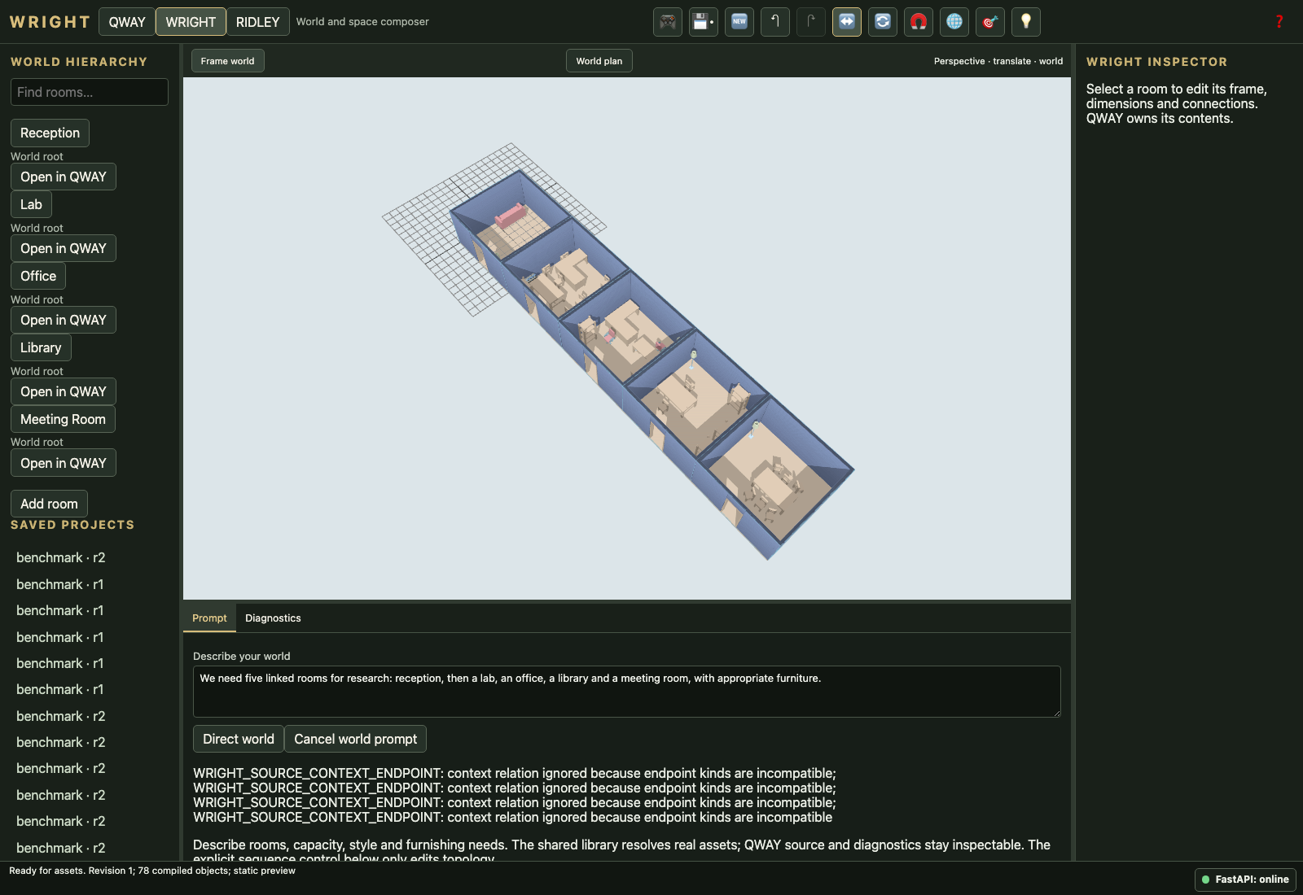Click the Describe your world text area
This screenshot has height=895, width=1303.
tap(627, 692)
